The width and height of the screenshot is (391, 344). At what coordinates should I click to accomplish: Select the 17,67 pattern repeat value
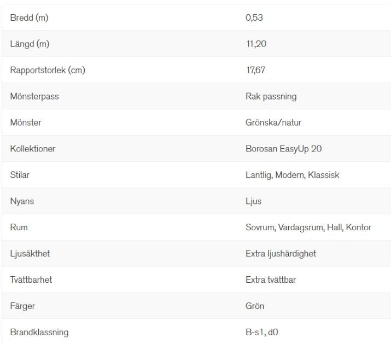(x=255, y=70)
